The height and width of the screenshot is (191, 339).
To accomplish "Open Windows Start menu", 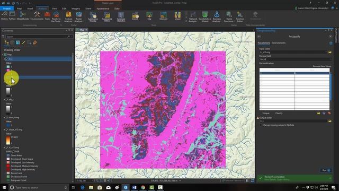I will click(4, 187).
